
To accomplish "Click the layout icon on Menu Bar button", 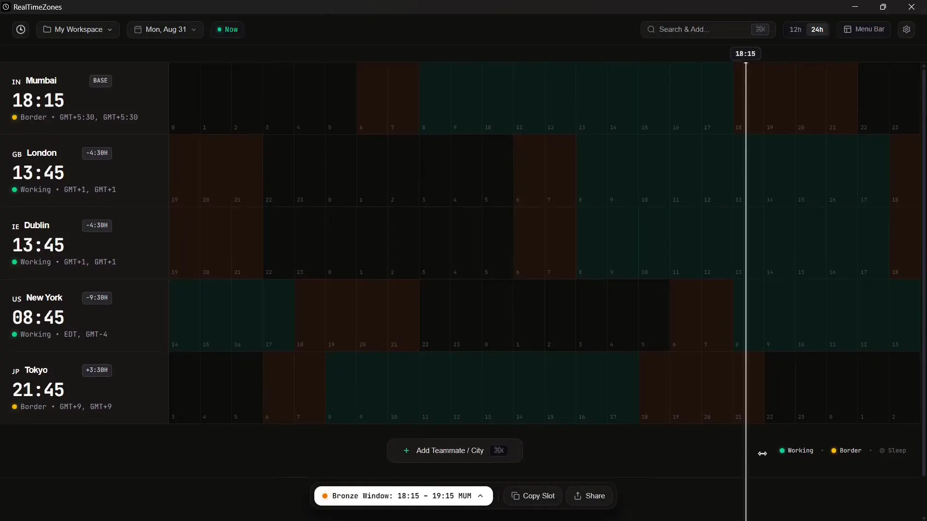I will tap(847, 29).
